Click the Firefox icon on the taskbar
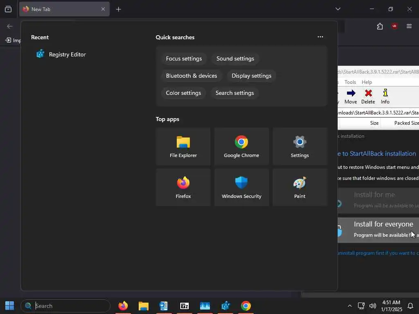Screen dimensions: 419x314 click(x=123, y=306)
